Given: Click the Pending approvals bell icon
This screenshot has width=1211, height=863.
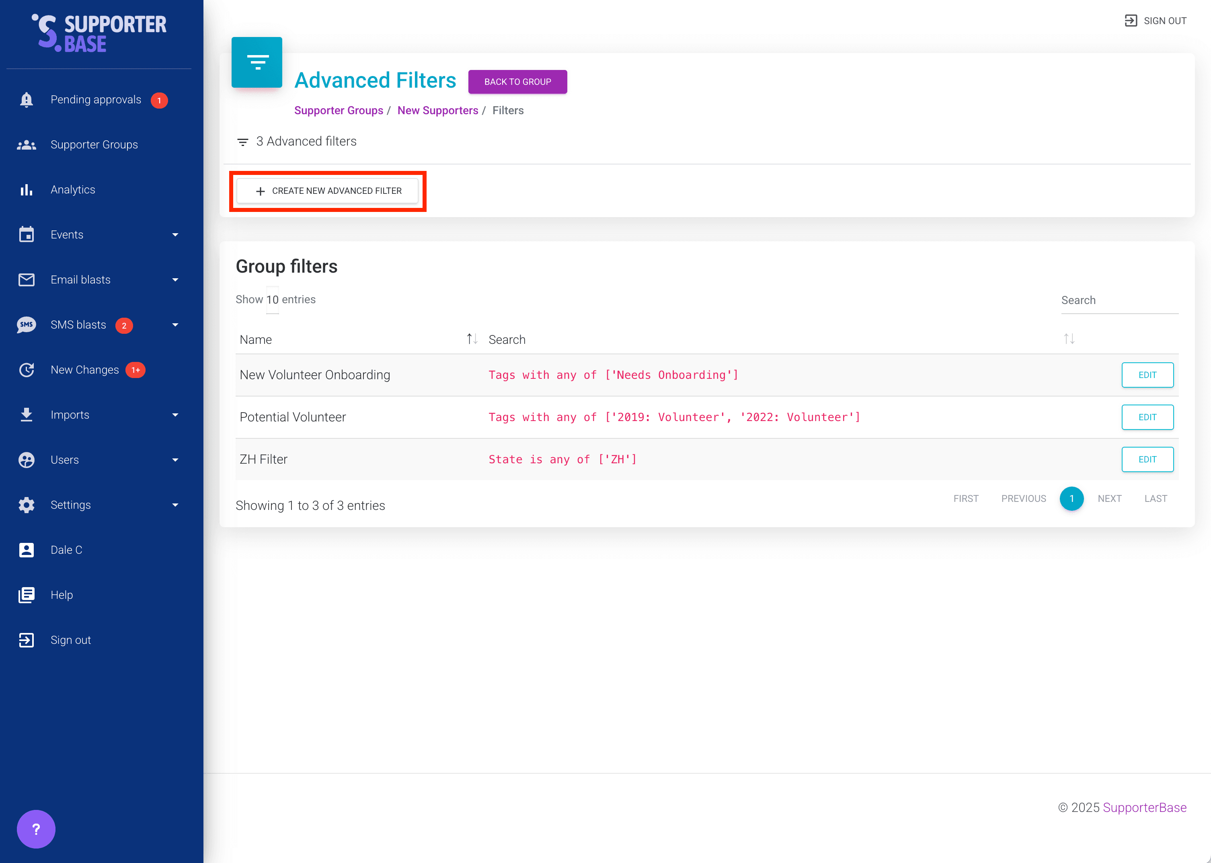Looking at the screenshot, I should pos(26,100).
